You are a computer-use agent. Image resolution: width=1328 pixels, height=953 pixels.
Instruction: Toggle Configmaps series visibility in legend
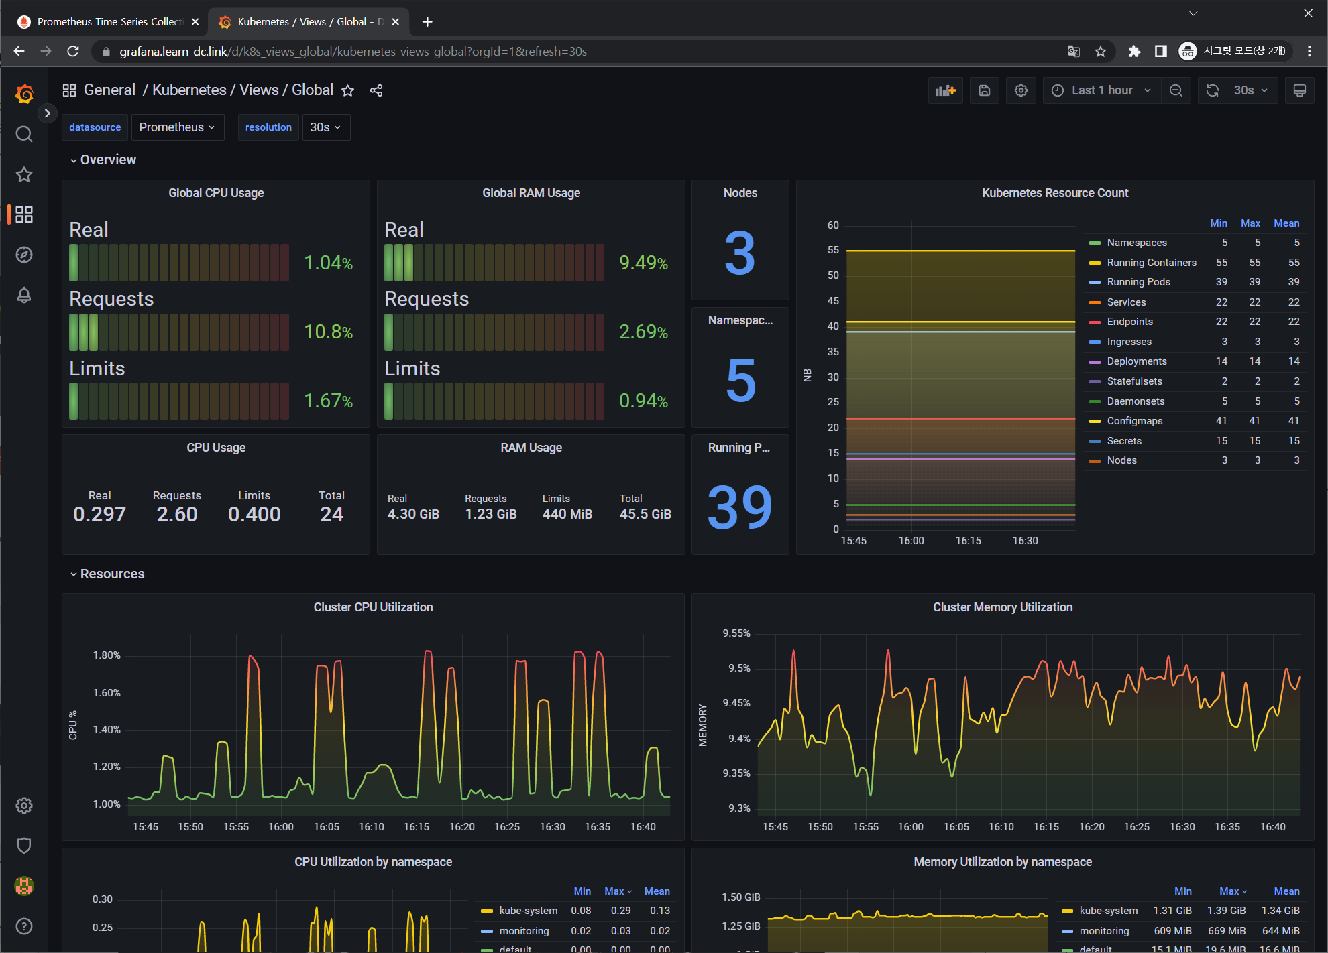(x=1134, y=421)
